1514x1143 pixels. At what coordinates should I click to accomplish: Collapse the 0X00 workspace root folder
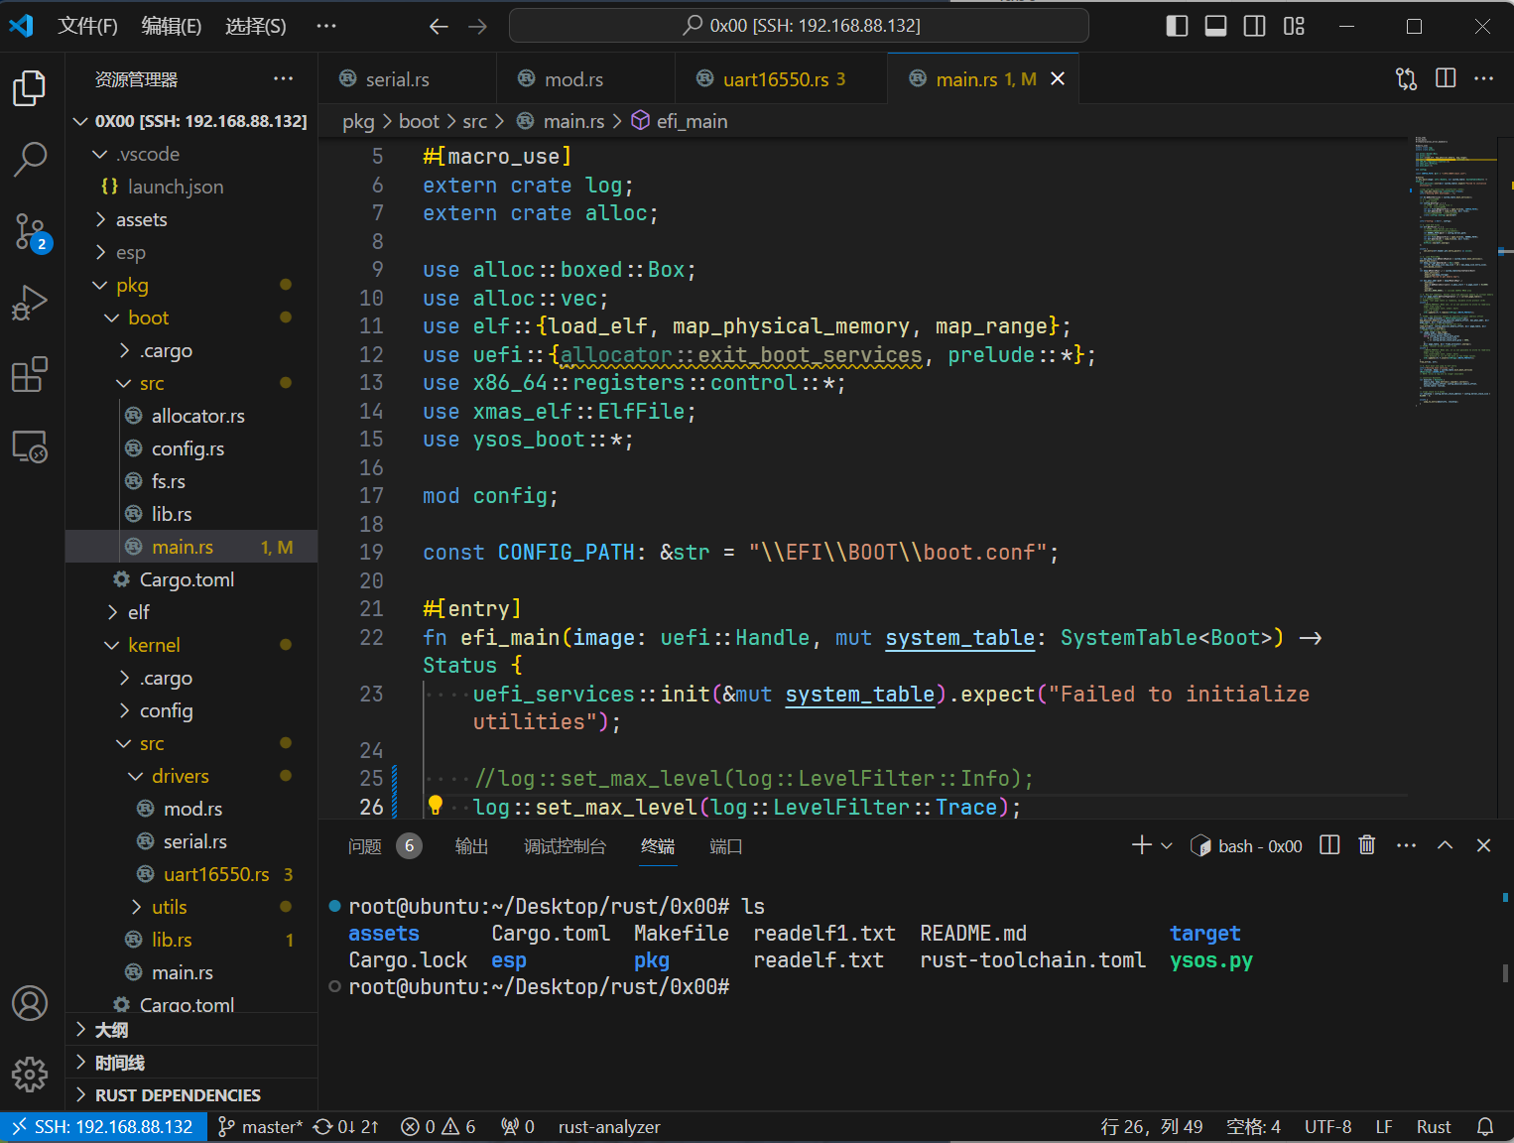pos(191,121)
